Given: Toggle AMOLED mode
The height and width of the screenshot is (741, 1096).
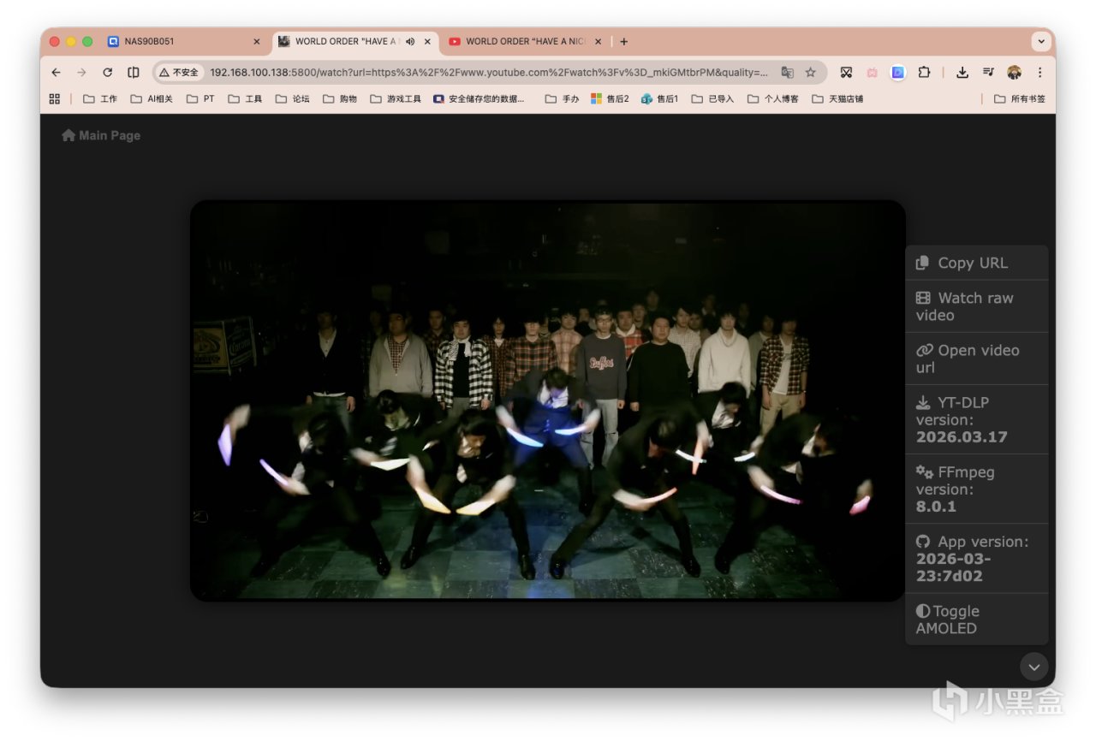Looking at the screenshot, I should click(x=977, y=619).
